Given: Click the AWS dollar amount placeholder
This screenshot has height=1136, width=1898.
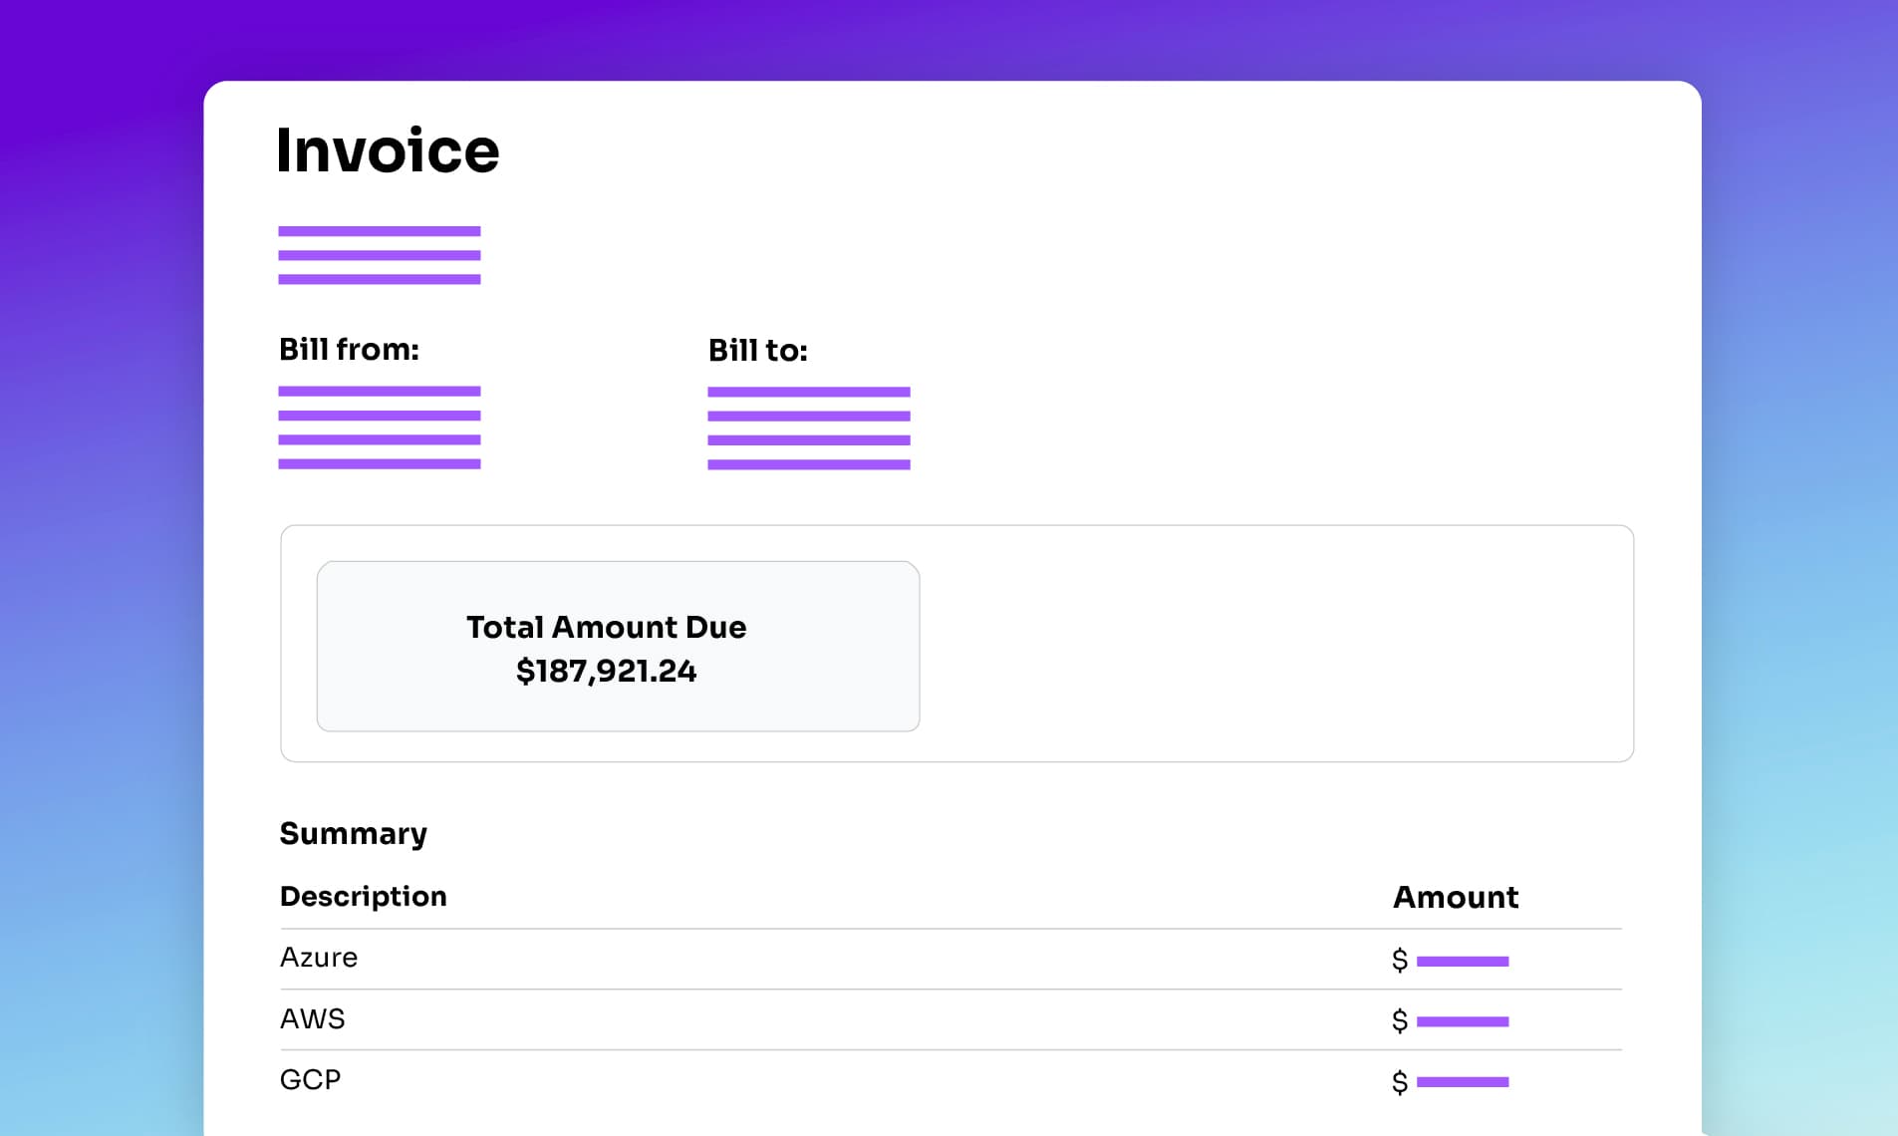Looking at the screenshot, I should click(1462, 1020).
